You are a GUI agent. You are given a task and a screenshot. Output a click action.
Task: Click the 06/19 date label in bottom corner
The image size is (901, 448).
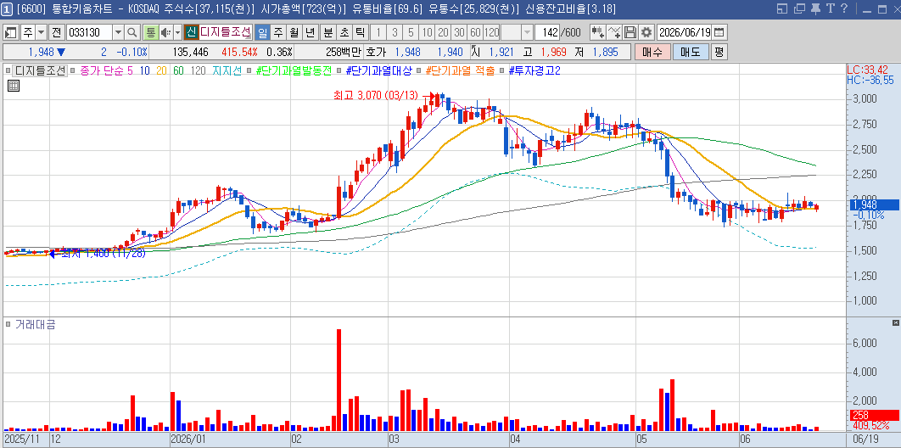[x=865, y=440]
